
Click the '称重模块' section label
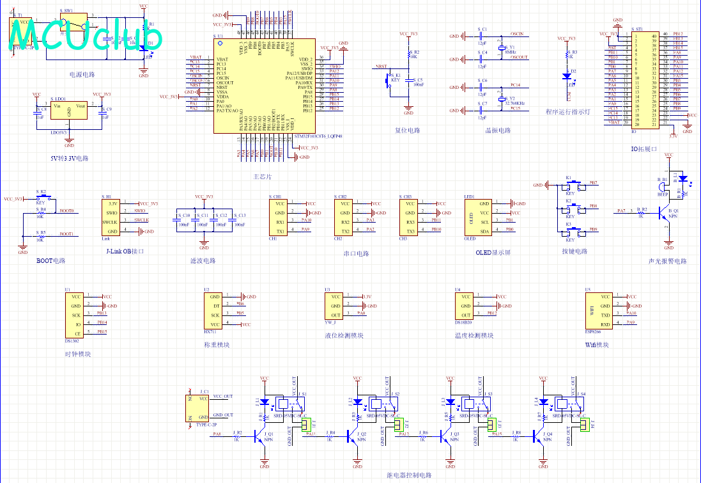coord(217,345)
